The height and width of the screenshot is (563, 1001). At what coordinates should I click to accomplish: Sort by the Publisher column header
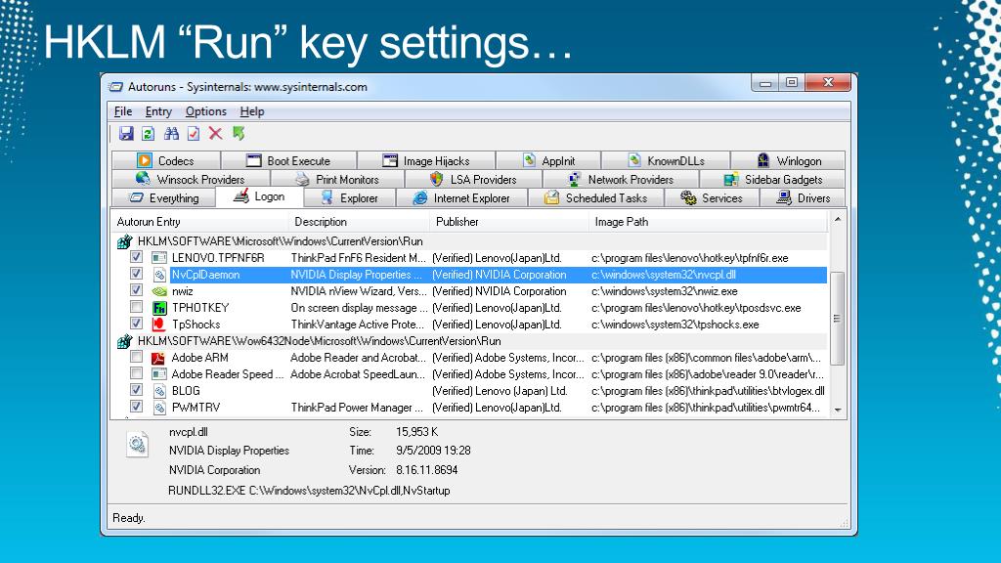point(508,222)
